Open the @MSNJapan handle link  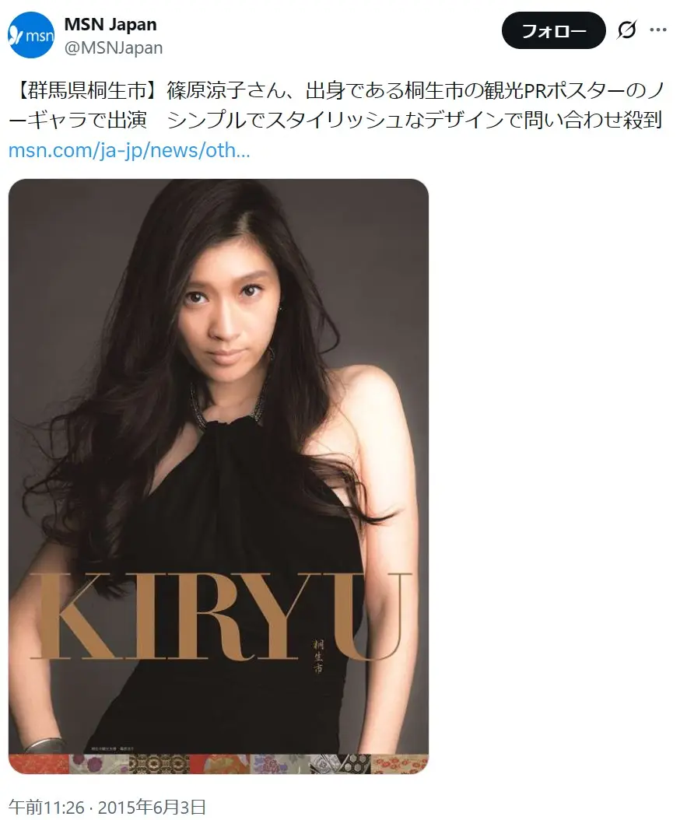(x=114, y=48)
